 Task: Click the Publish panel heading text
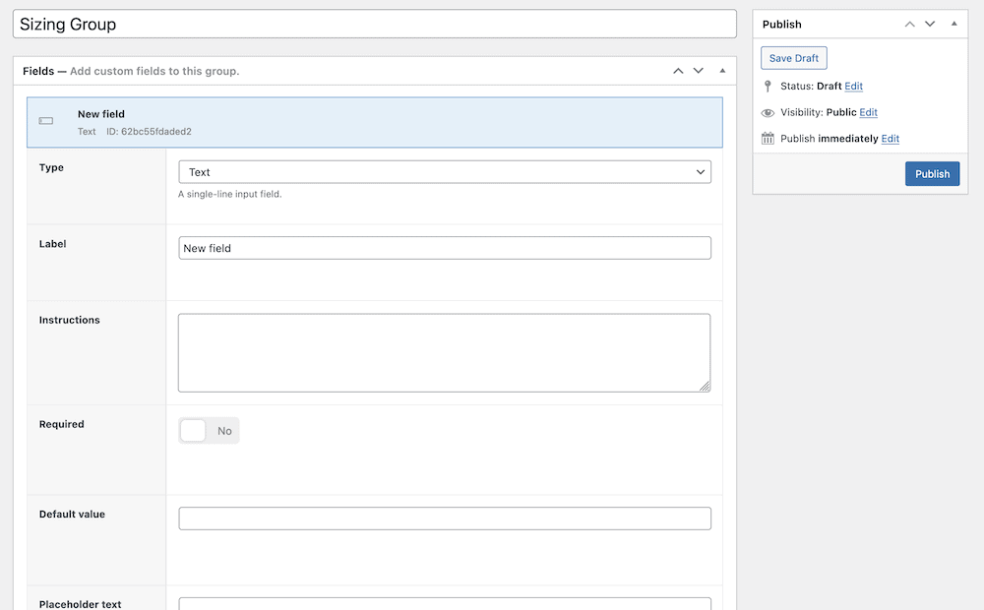pos(782,25)
